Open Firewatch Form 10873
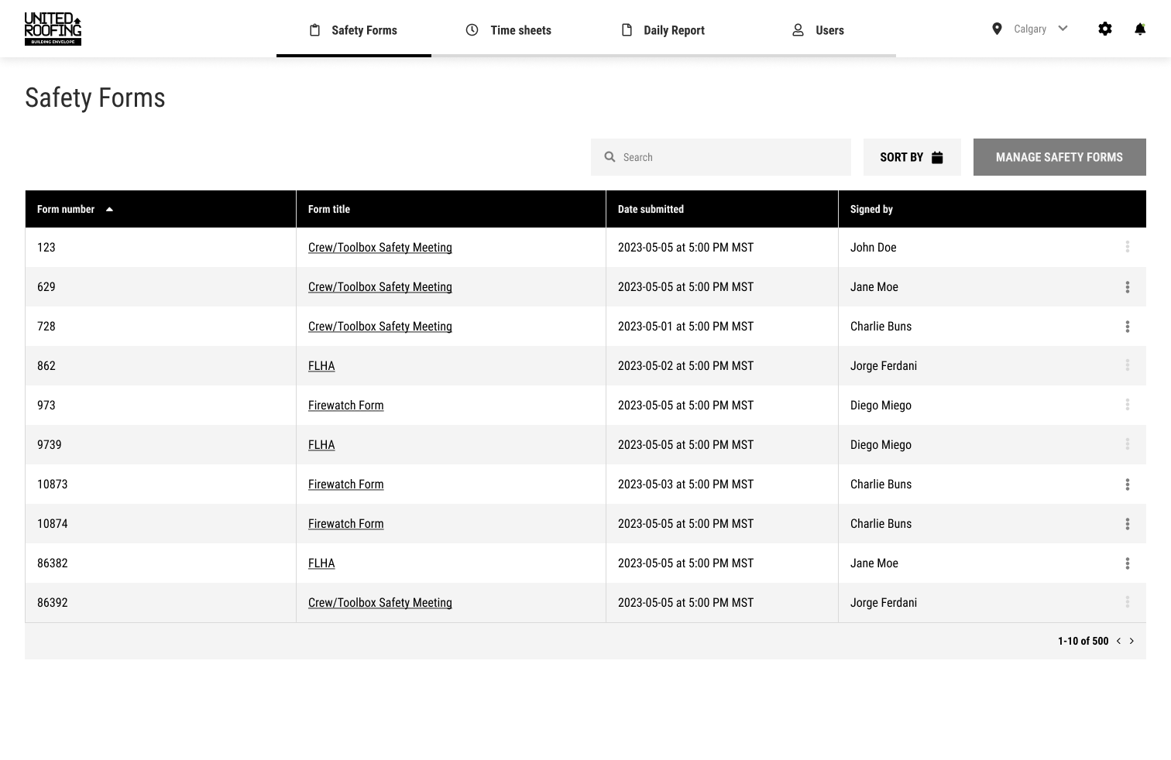 tap(345, 484)
